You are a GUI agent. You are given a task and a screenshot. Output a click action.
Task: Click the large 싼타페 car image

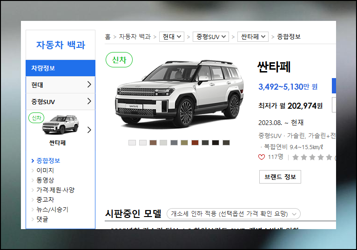point(180,94)
